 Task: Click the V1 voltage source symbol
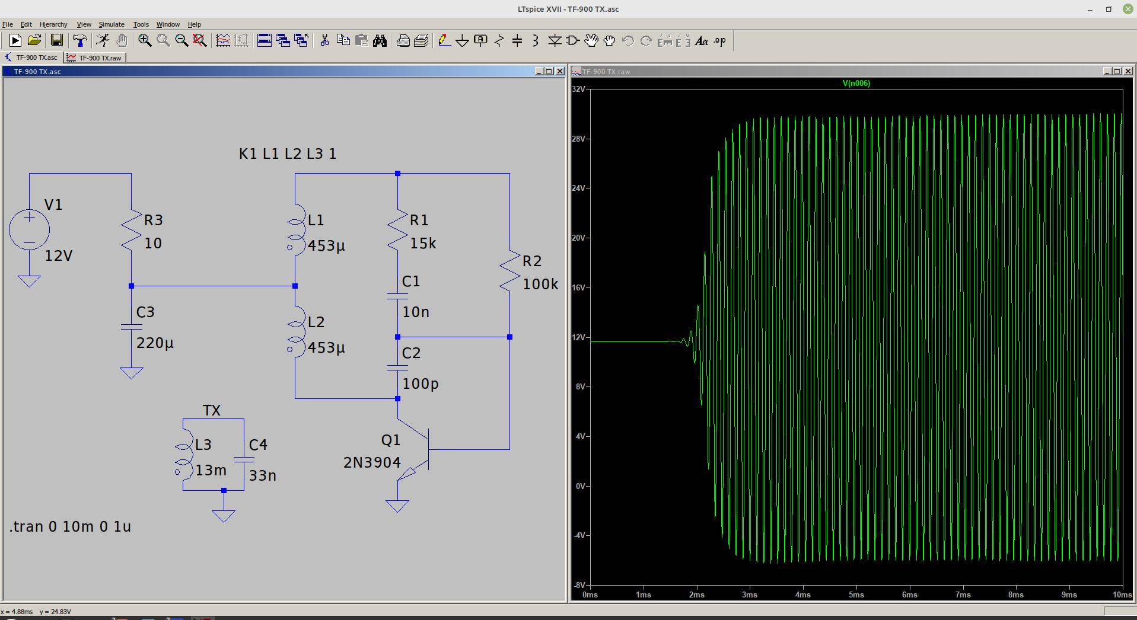point(29,230)
